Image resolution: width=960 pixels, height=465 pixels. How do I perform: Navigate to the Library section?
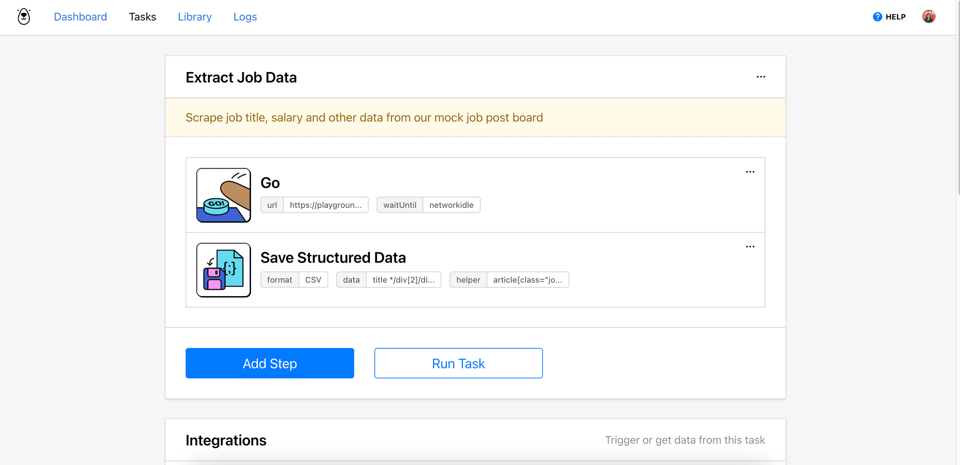(x=194, y=17)
